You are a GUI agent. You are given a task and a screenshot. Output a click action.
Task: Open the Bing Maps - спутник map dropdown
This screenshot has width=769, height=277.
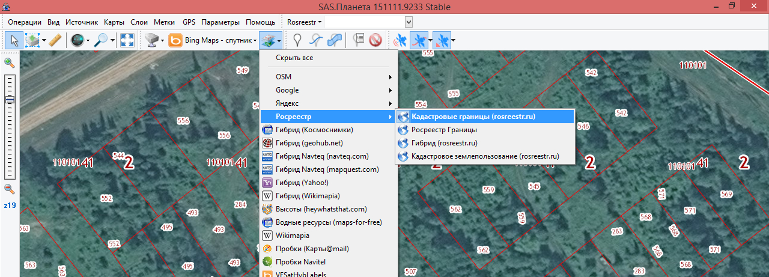(x=213, y=41)
